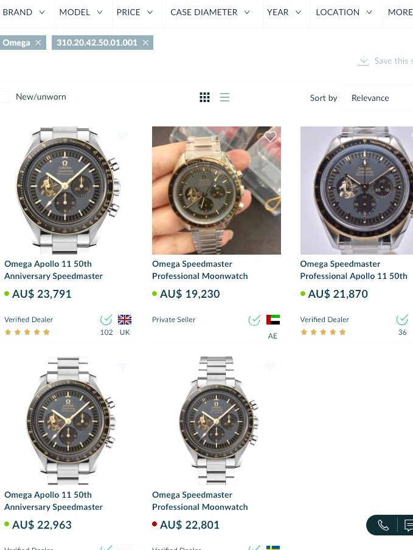Screen dimensions: 413x550
Task: Remove the Omega filter tag
Action: (x=38, y=43)
